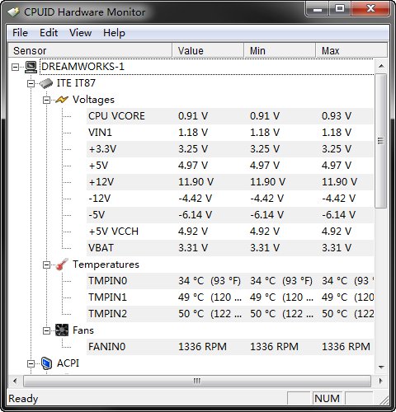Select the VIN1 sensor row

point(230,133)
